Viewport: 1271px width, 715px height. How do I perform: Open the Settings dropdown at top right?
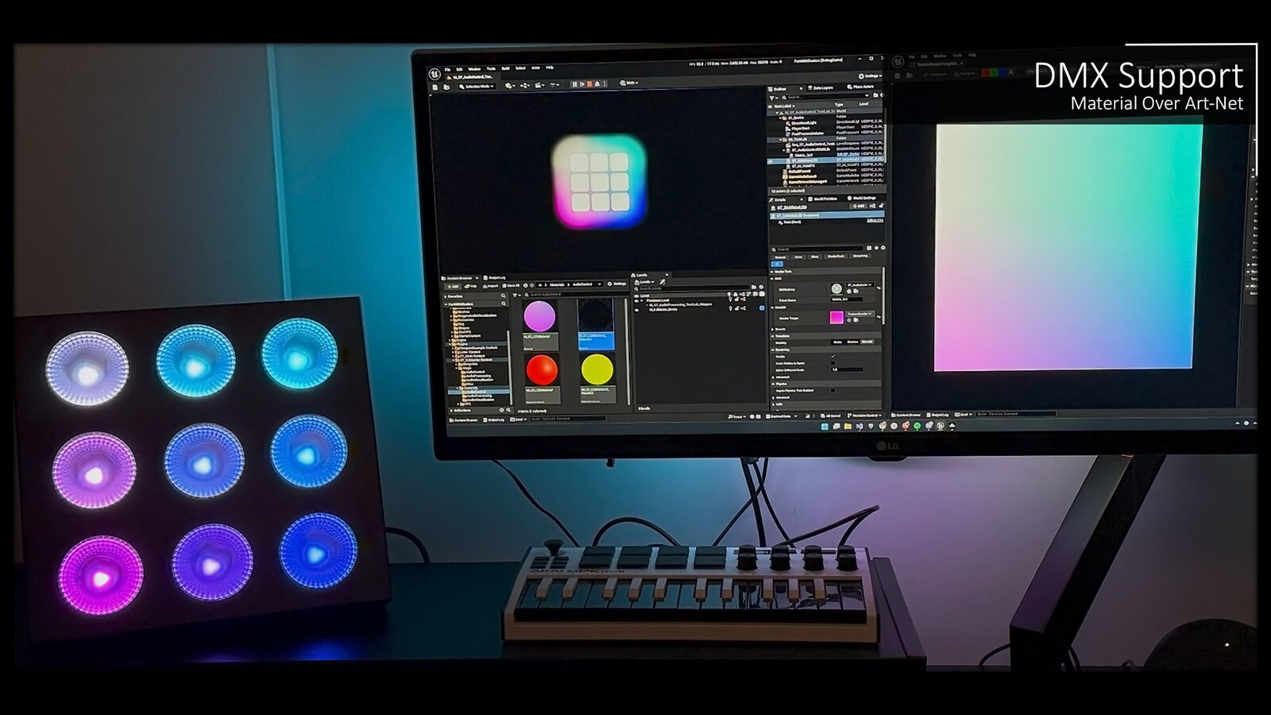point(870,76)
